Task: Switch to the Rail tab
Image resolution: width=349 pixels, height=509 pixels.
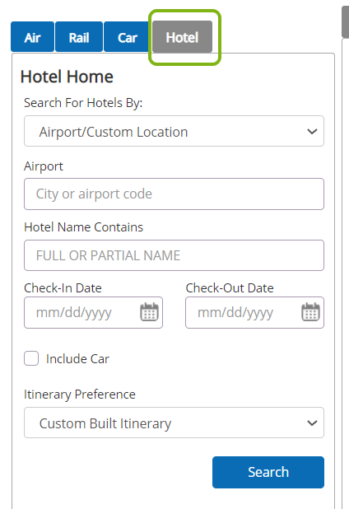Action: pyautogui.click(x=79, y=37)
